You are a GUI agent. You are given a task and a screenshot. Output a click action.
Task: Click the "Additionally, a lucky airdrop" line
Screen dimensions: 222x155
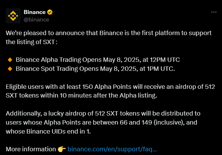(103, 113)
